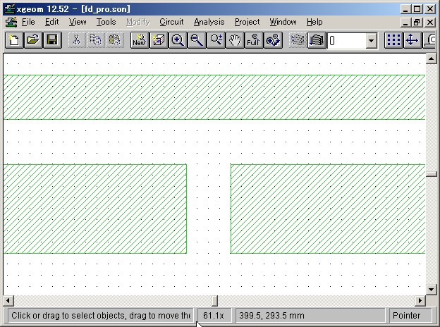Open the Circuit menu
Image resolution: width=440 pixels, height=327 pixels.
click(171, 22)
